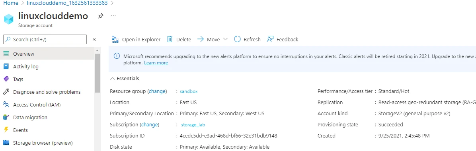
Task: Click the Data migration bucket icon
Action: pos(6,117)
